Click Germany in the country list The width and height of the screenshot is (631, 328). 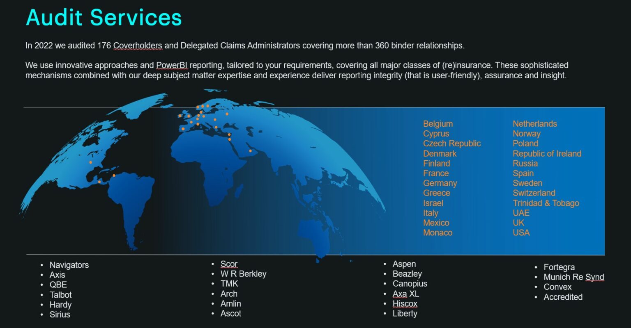(440, 183)
